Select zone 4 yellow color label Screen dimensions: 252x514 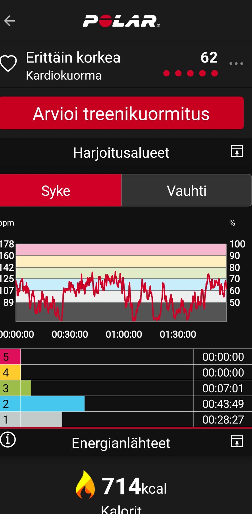[x=10, y=372]
